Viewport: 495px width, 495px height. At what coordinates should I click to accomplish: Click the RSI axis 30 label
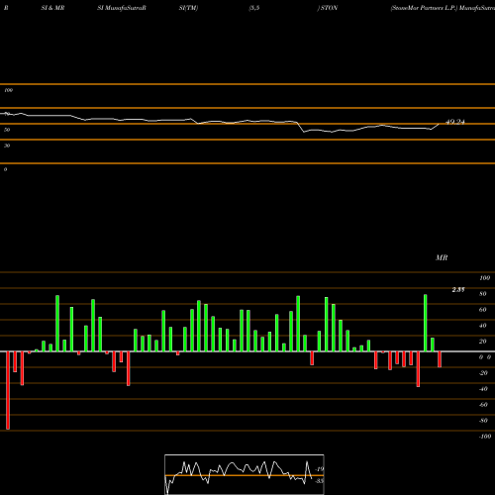7,146
